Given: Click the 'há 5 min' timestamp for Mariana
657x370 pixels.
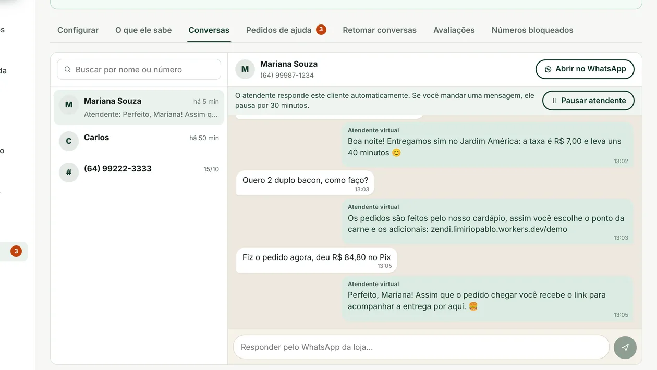Looking at the screenshot, I should coord(206,102).
